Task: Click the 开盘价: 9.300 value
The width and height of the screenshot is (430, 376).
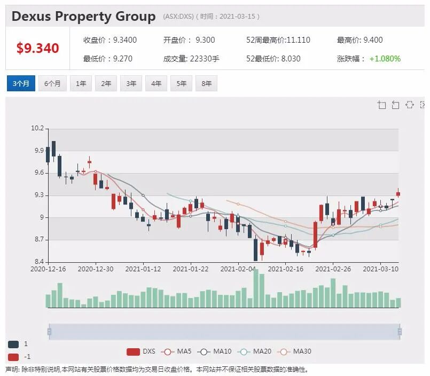Action: click(189, 40)
